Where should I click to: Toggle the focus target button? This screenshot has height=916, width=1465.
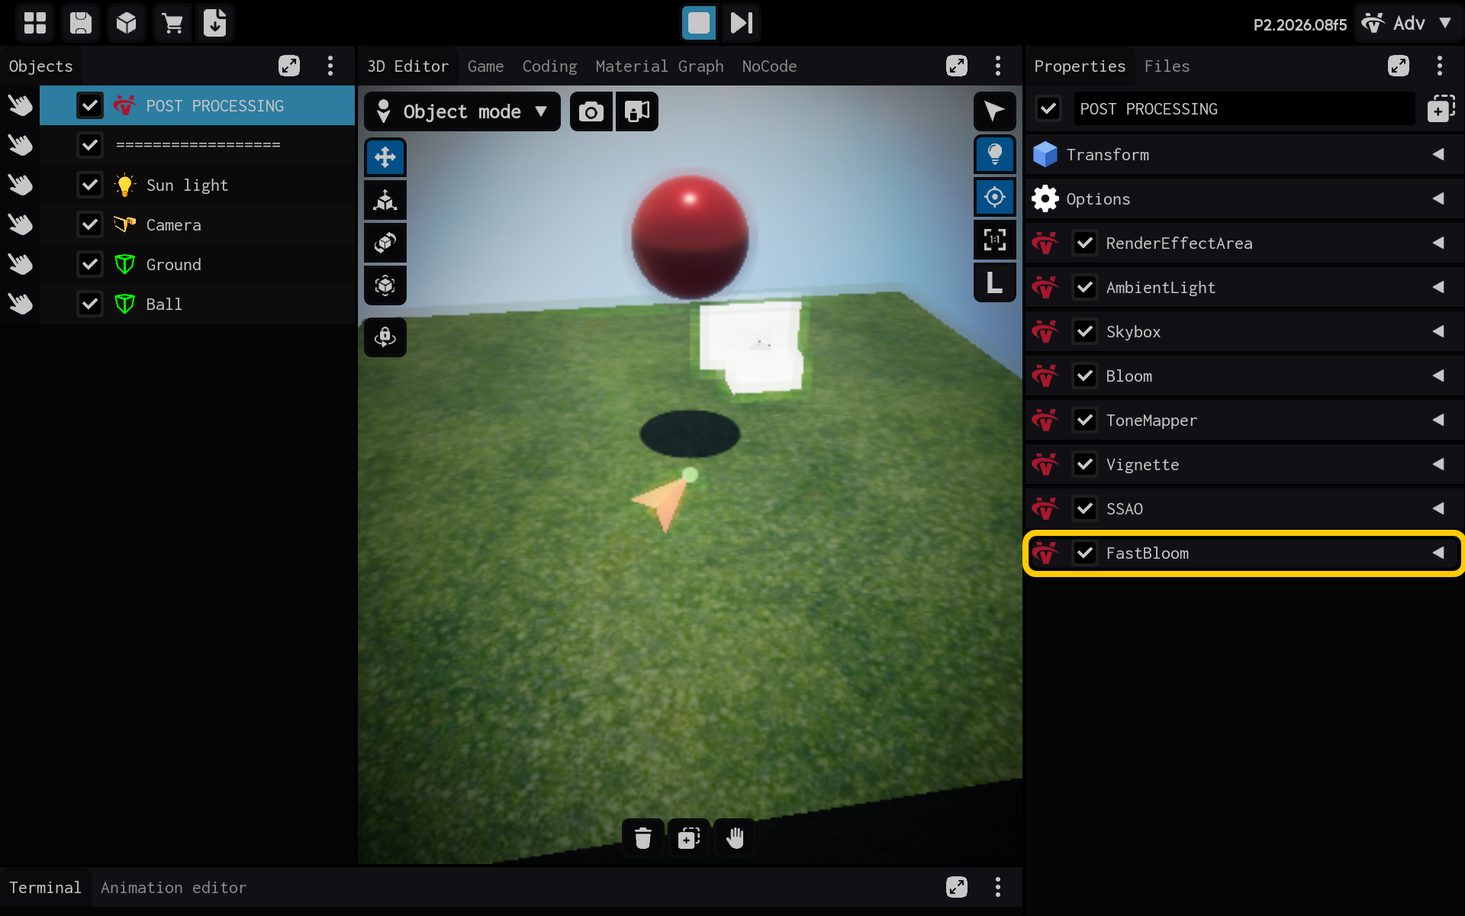point(995,197)
